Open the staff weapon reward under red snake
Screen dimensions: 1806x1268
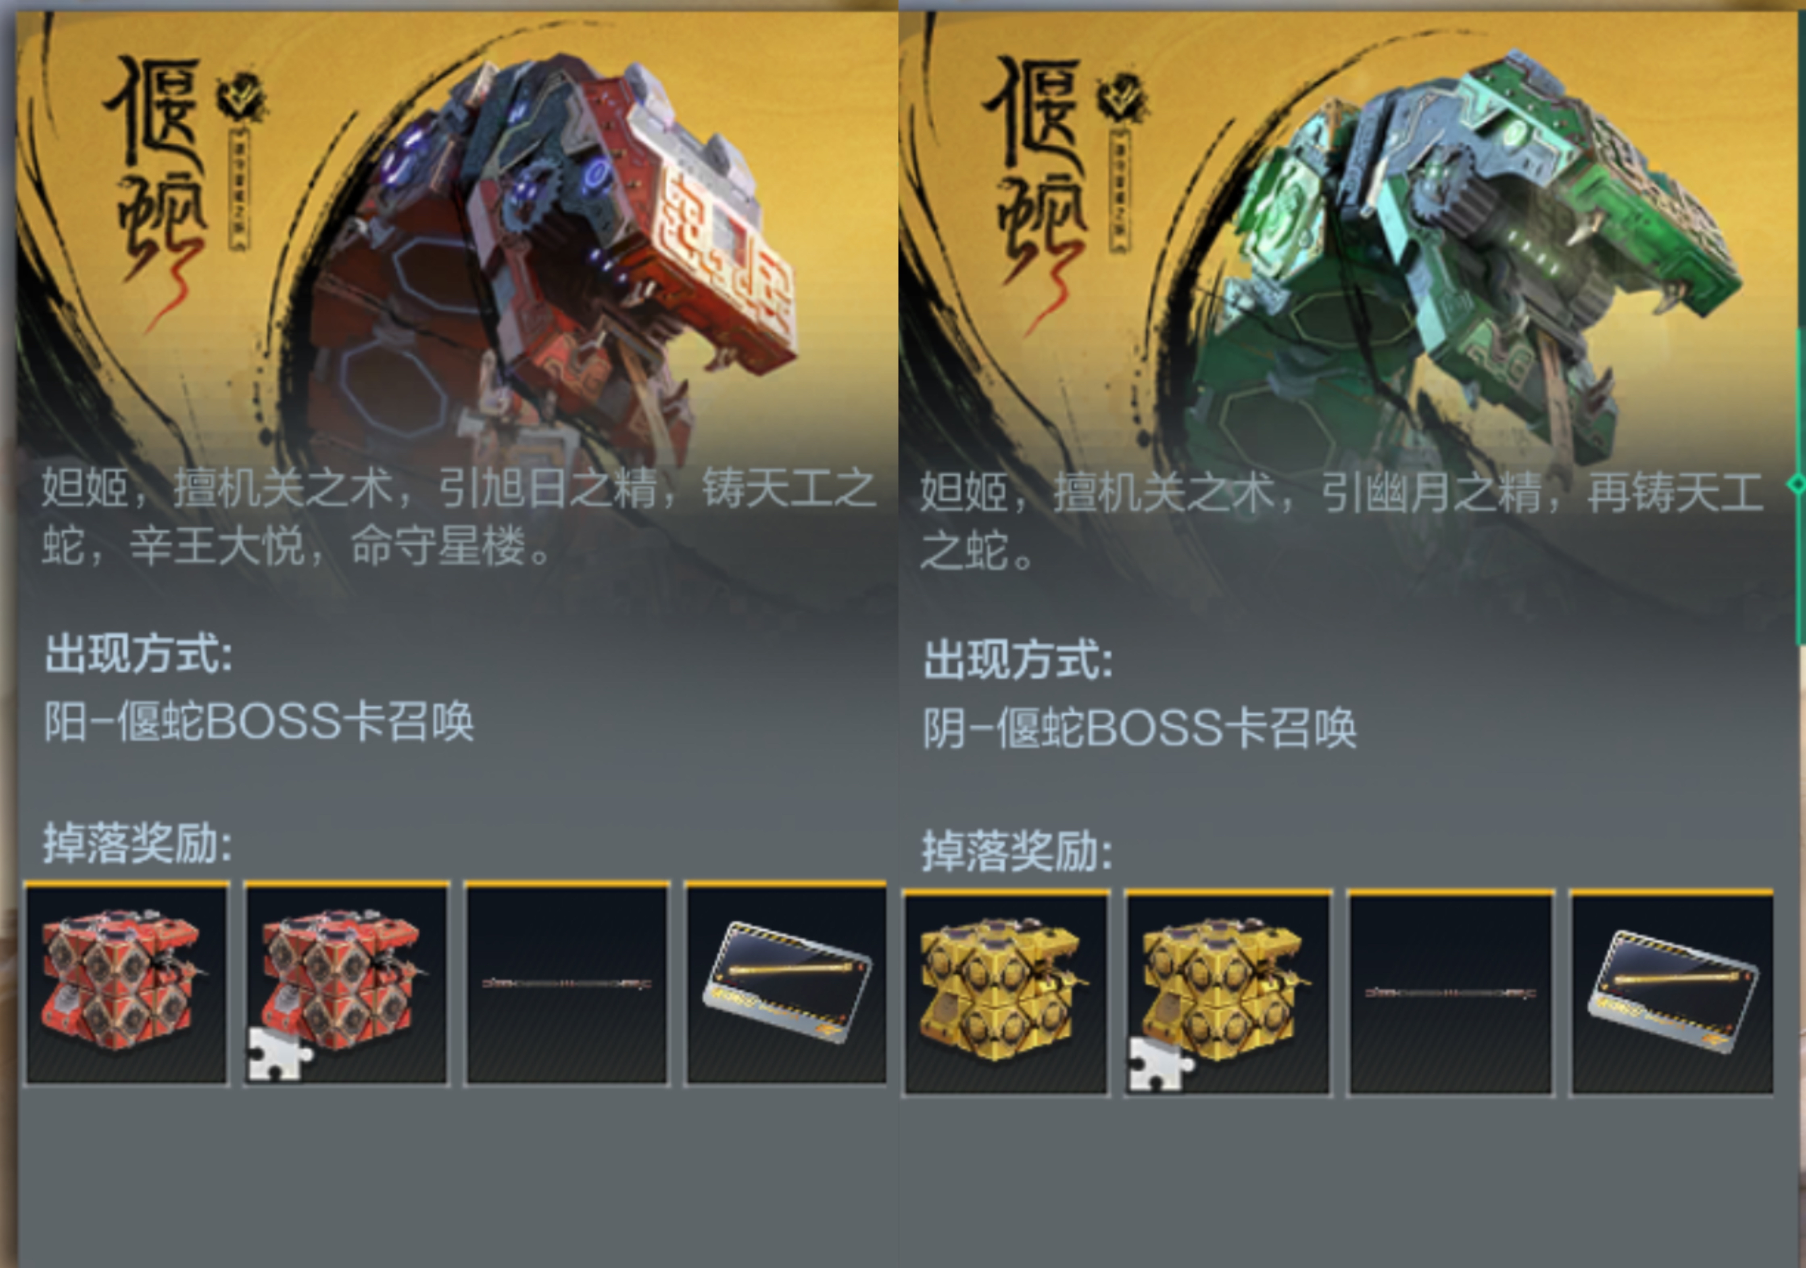point(567,983)
